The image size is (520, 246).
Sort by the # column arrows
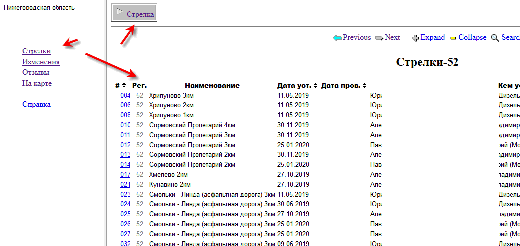124,86
